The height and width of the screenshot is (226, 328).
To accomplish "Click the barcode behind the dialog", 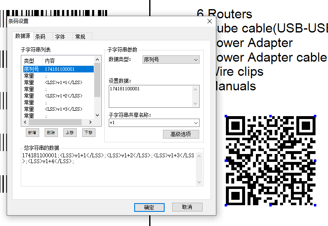I will click(57, 13).
